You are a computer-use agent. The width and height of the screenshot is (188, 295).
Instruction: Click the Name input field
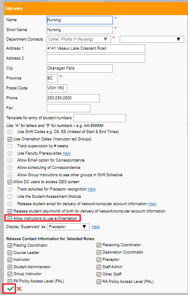(80, 20)
